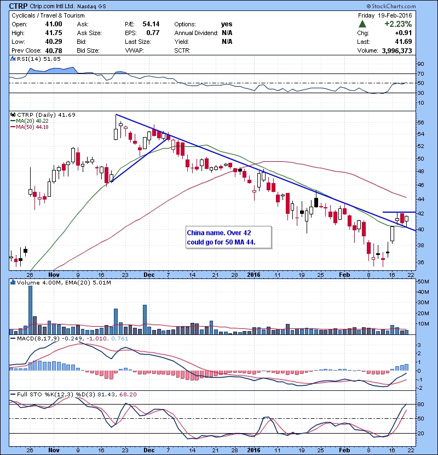Click the P/E value 54.14

(151, 24)
